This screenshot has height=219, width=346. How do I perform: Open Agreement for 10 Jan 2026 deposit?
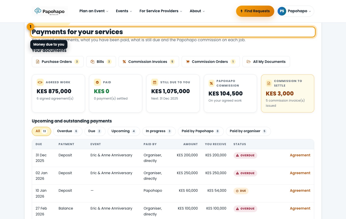click(x=300, y=190)
